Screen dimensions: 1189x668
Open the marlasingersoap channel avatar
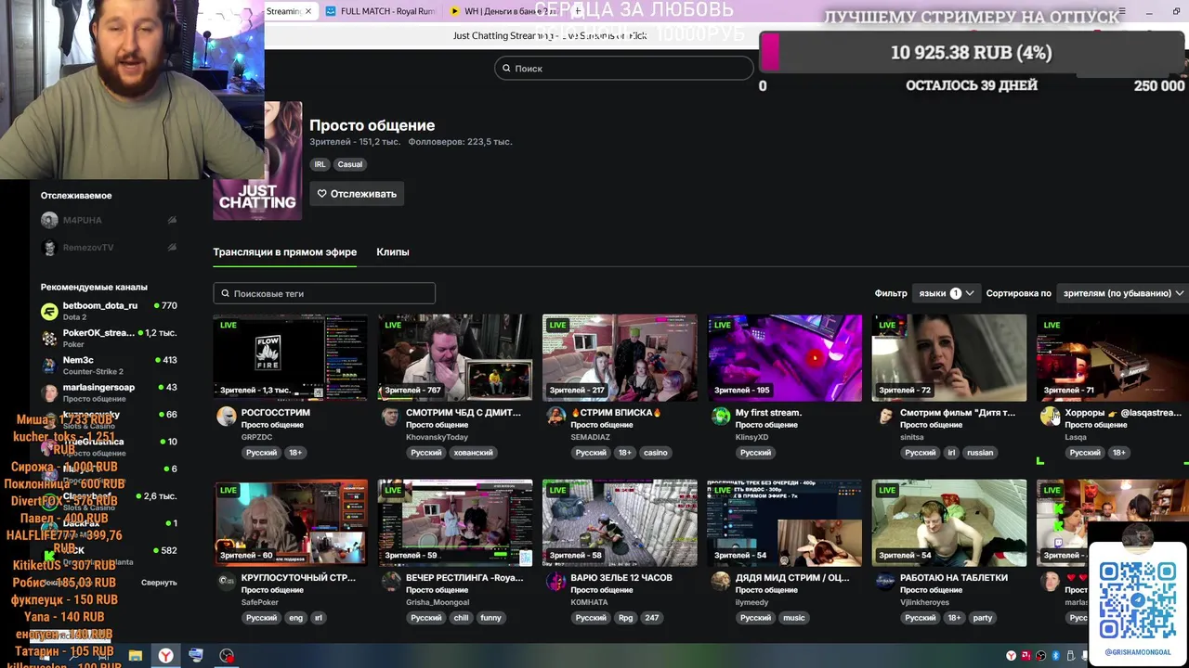[x=49, y=392]
